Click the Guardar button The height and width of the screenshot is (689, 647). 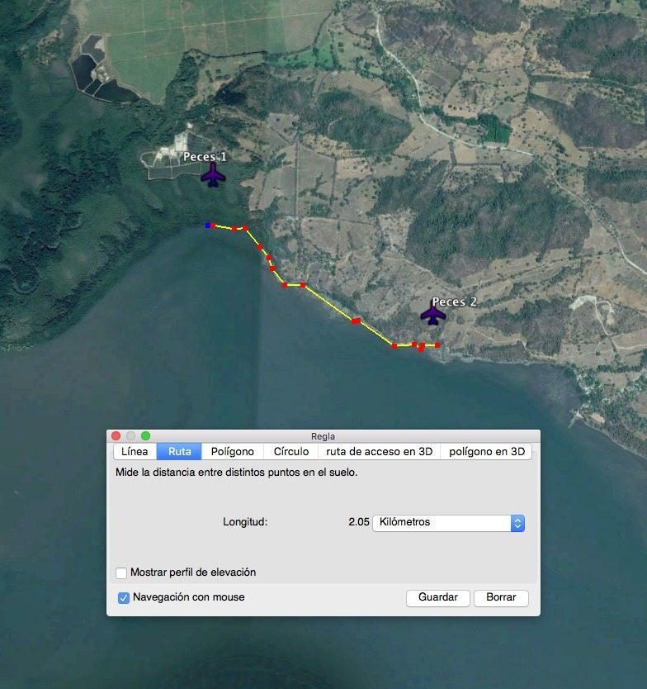pyautogui.click(x=437, y=598)
